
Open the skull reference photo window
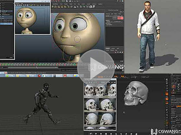click(100, 105)
